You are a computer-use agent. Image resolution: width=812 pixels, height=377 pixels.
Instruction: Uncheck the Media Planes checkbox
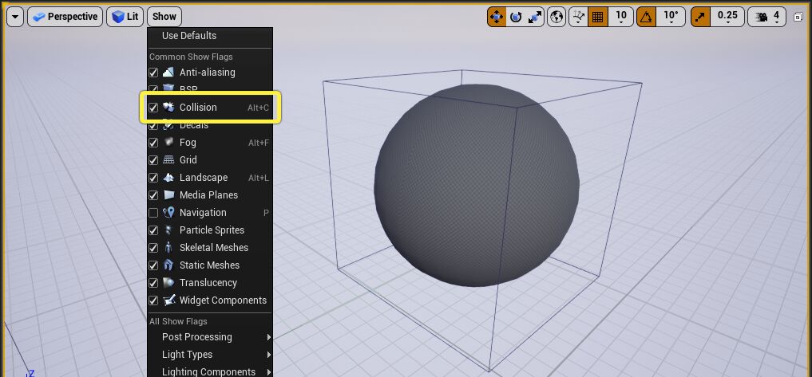(x=153, y=195)
